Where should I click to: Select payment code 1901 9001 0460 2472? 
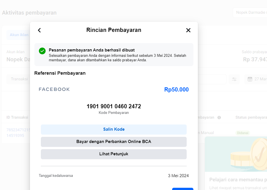pos(114,106)
